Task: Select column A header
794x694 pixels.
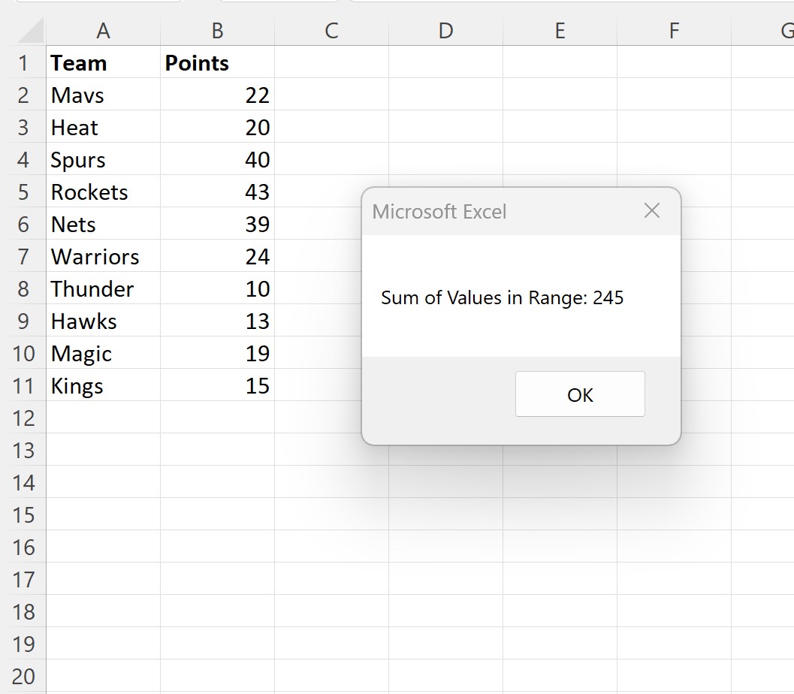Action: point(103,31)
